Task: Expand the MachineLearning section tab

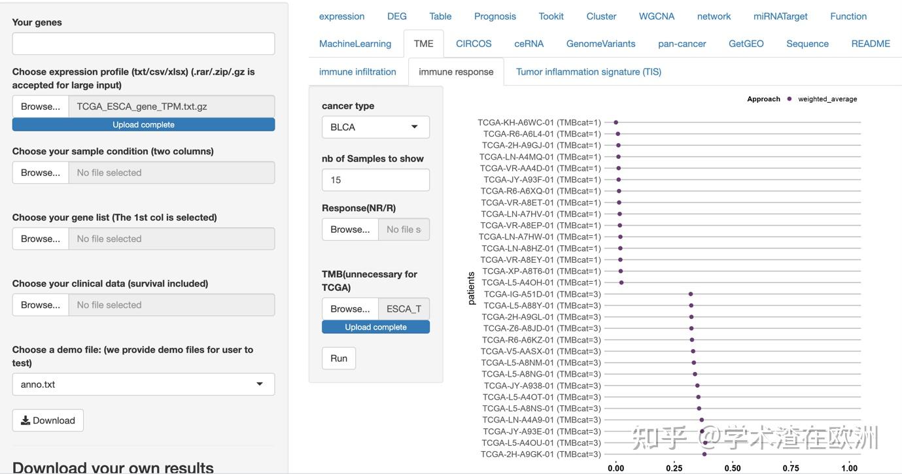Action: pyautogui.click(x=355, y=42)
